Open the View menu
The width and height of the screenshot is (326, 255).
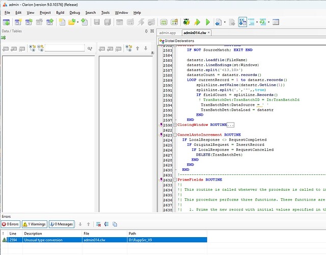(31, 13)
